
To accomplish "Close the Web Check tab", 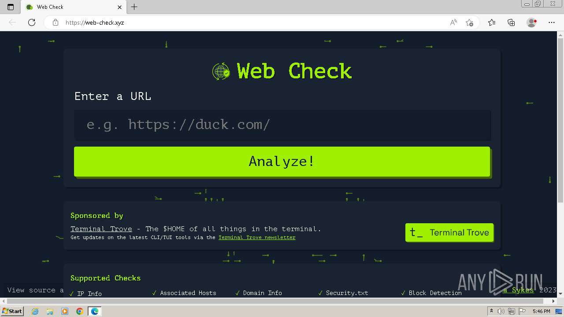I will point(119,7).
